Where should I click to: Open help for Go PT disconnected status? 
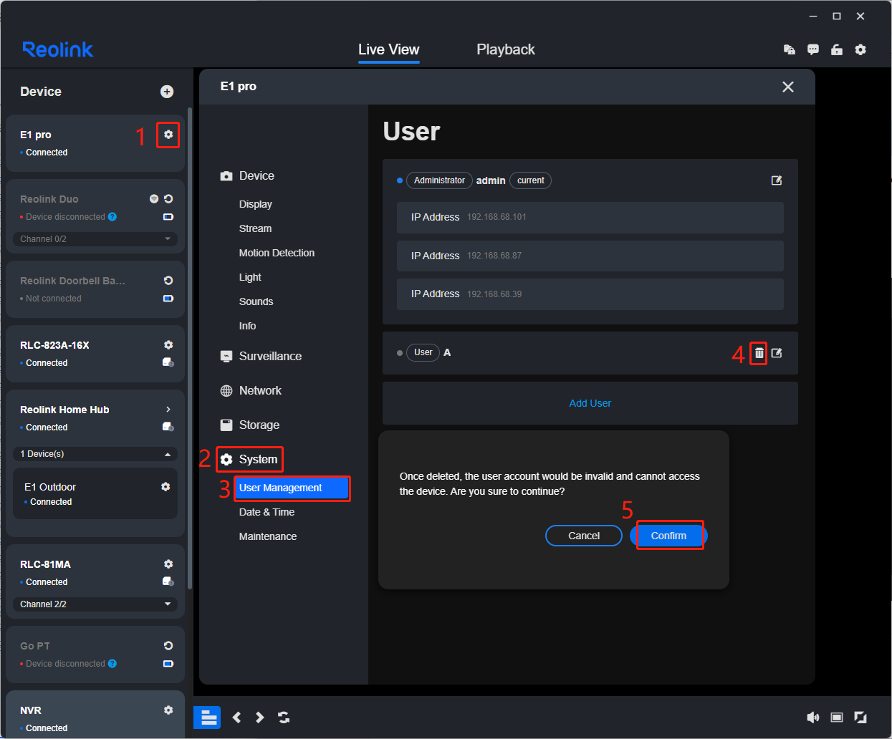click(x=112, y=664)
